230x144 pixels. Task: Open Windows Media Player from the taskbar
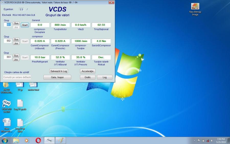(27, 140)
